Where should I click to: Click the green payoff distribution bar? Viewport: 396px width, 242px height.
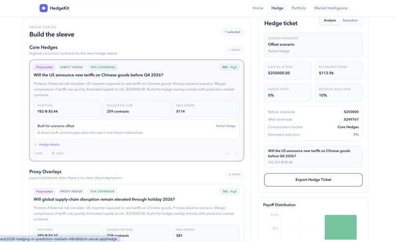[340, 227]
